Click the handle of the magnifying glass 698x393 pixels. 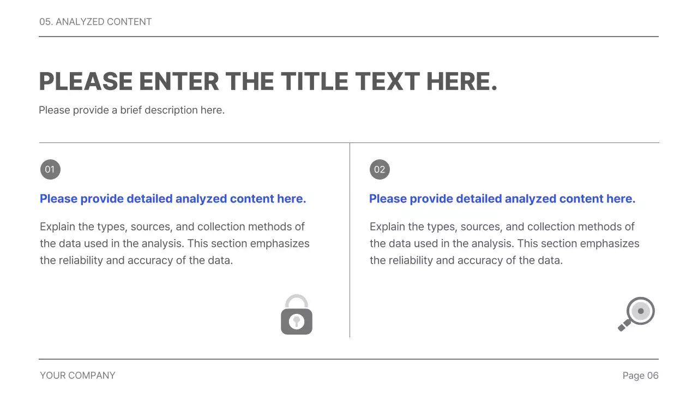(623, 326)
